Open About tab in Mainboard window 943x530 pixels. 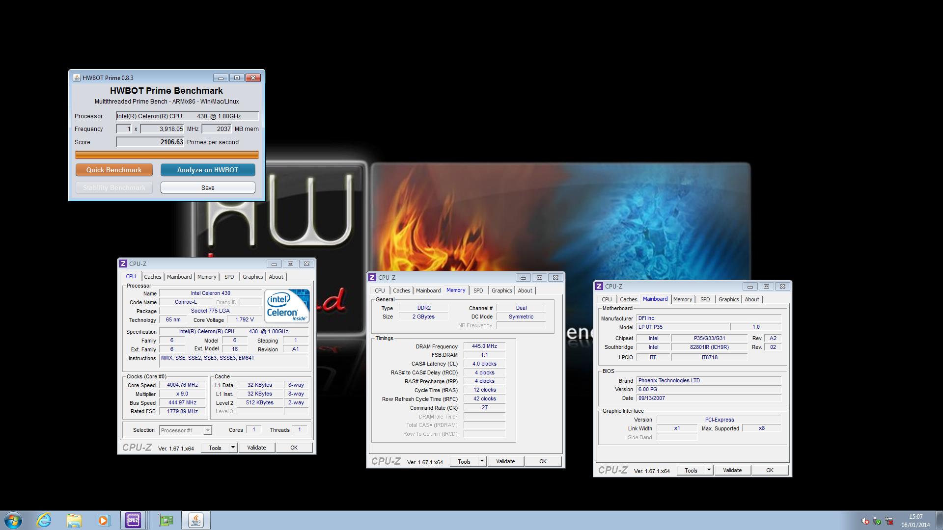(x=752, y=299)
